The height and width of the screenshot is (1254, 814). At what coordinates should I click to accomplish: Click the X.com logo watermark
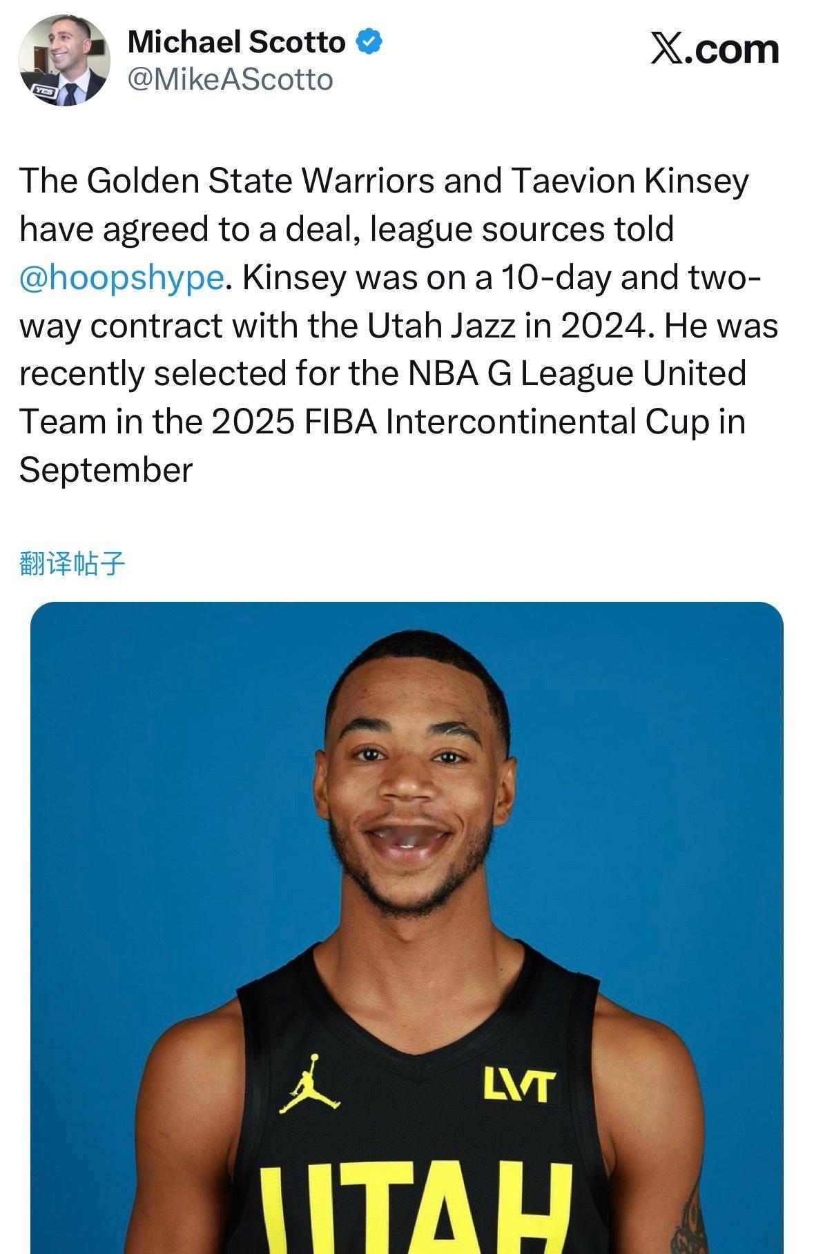(715, 49)
